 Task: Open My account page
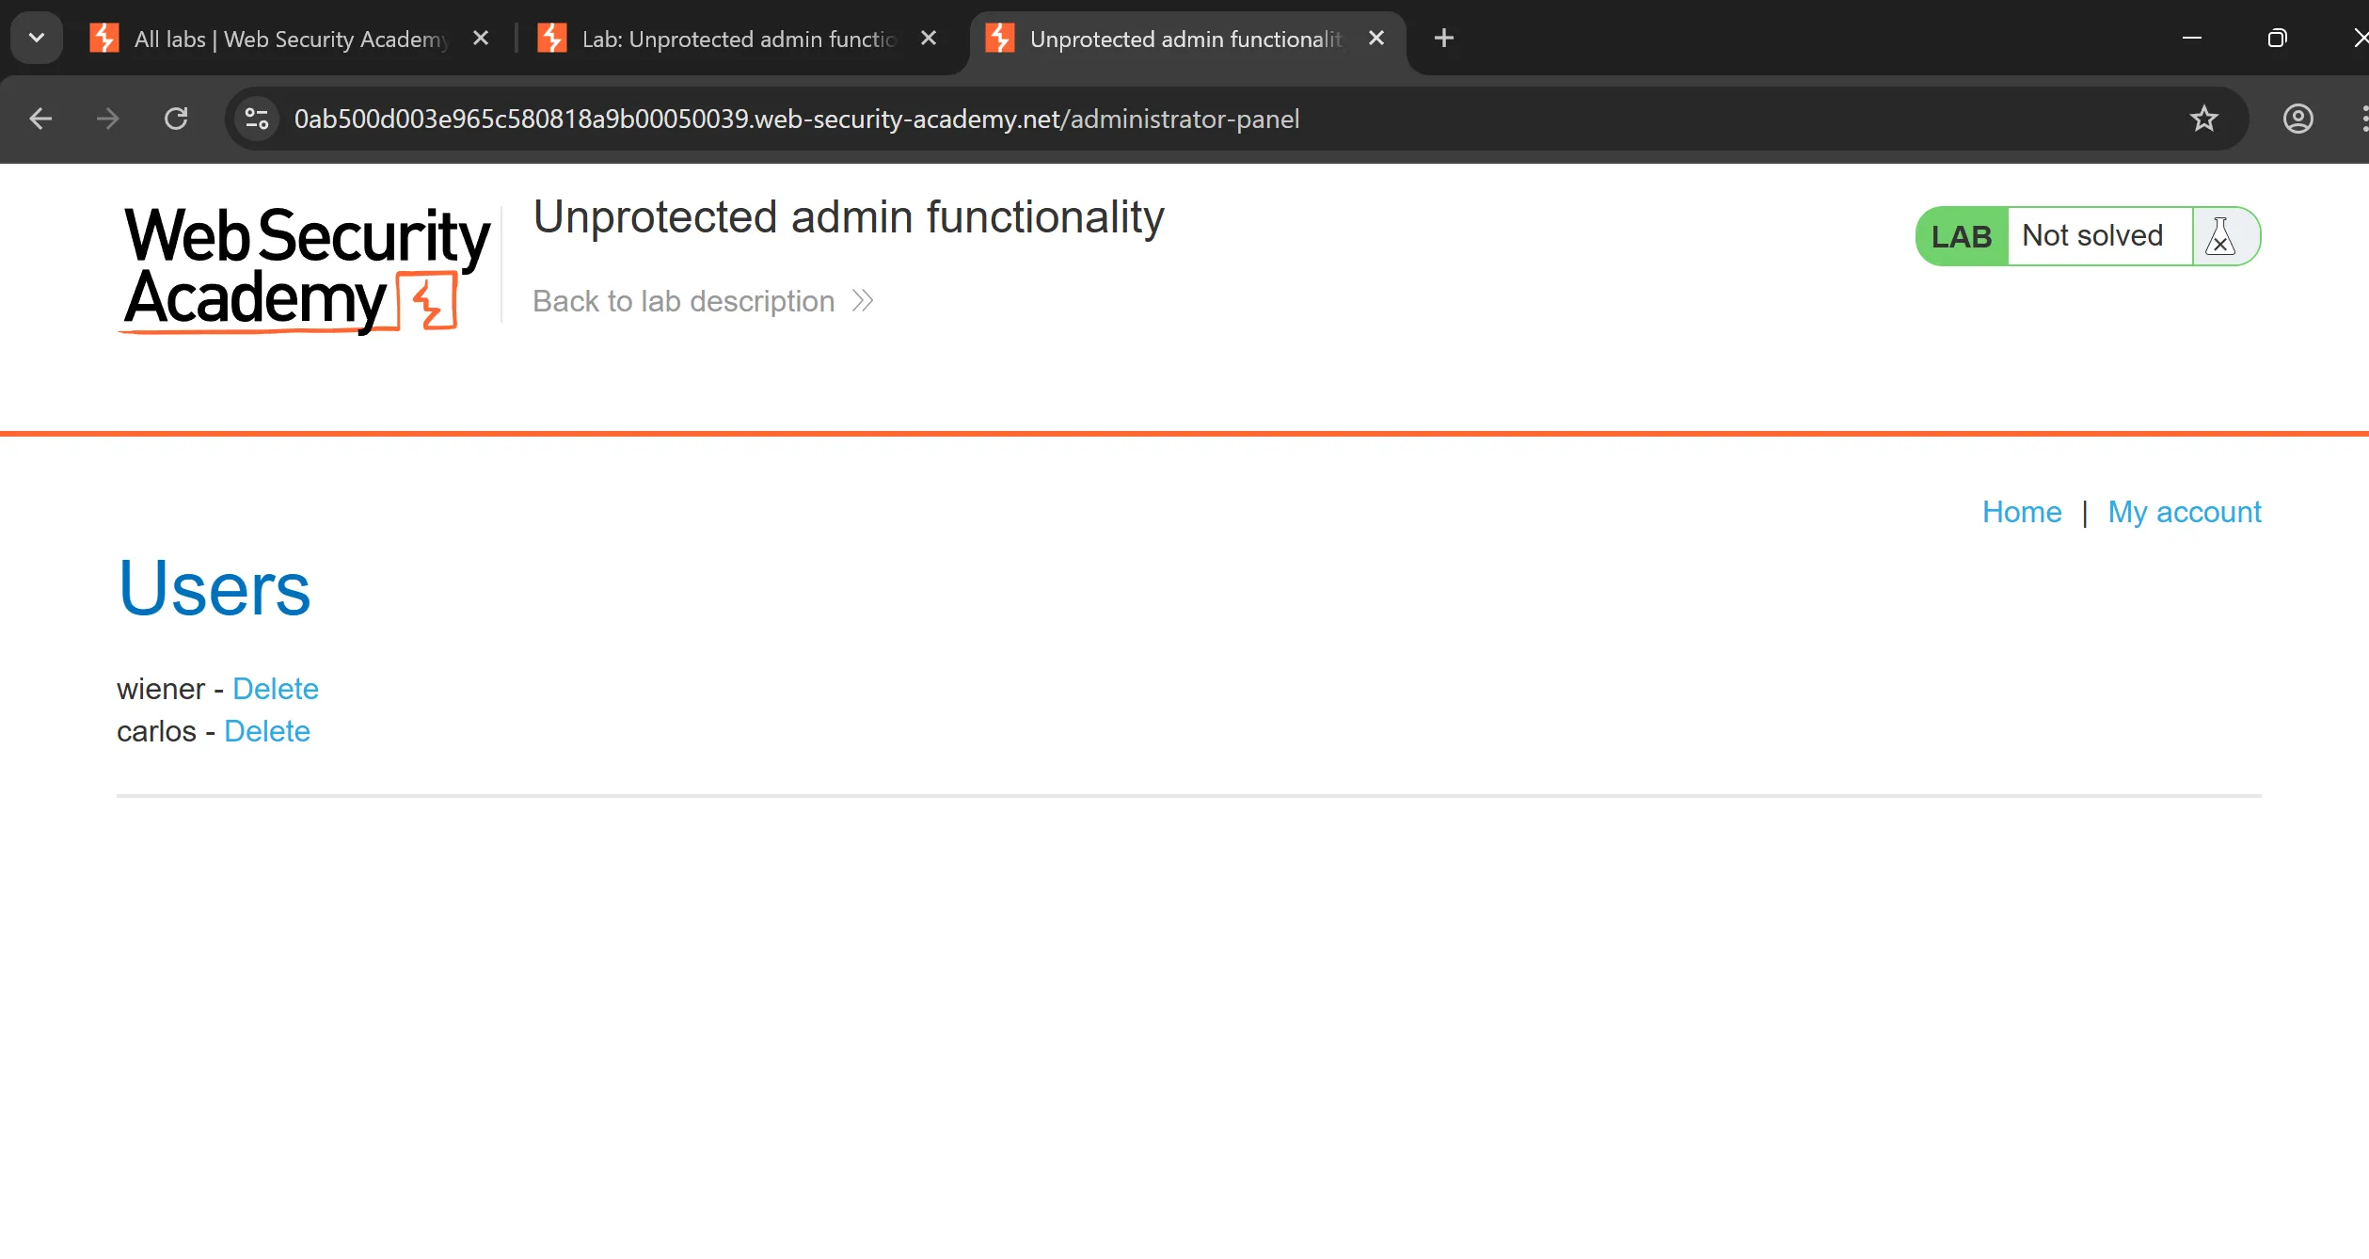pos(2184,512)
